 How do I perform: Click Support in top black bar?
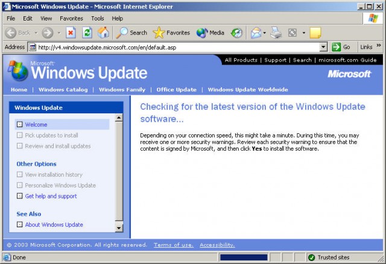[275, 60]
